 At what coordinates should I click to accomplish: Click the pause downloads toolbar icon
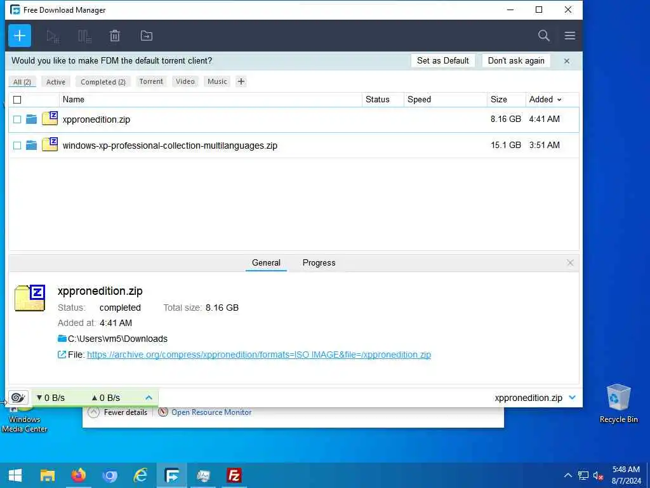pyautogui.click(x=84, y=36)
